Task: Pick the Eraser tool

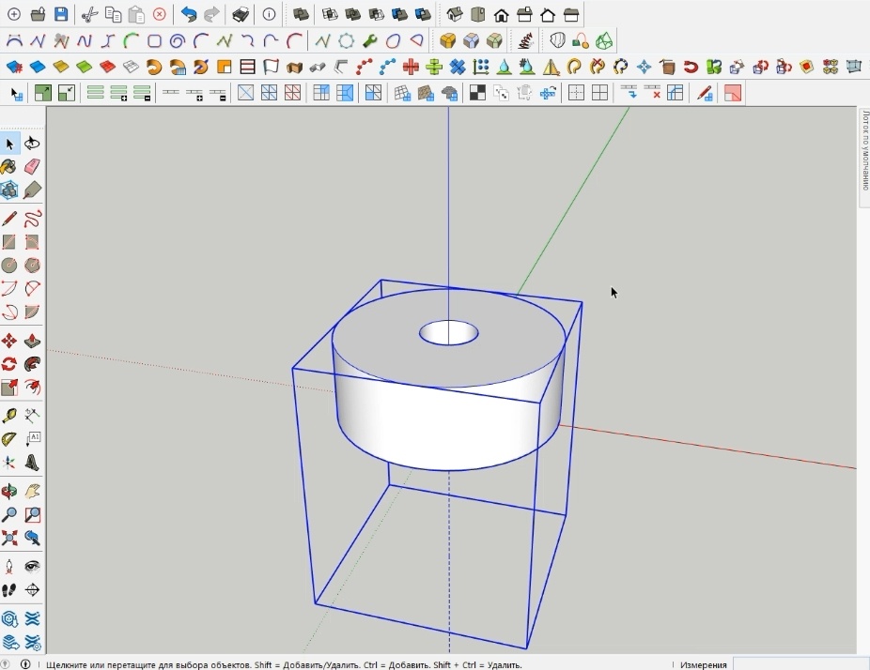Action: pyautogui.click(x=32, y=167)
